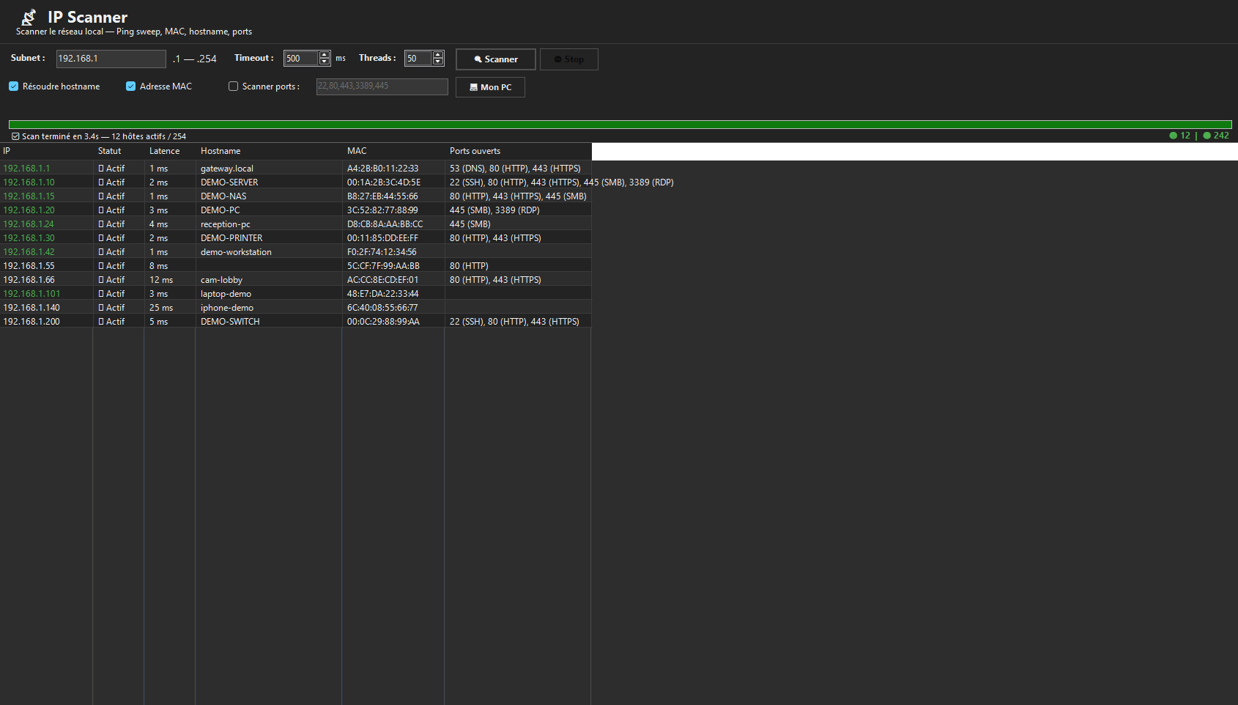Click hostname DEMO-PRINTER
Viewport: 1238px width, 705px height.
pyautogui.click(x=231, y=238)
